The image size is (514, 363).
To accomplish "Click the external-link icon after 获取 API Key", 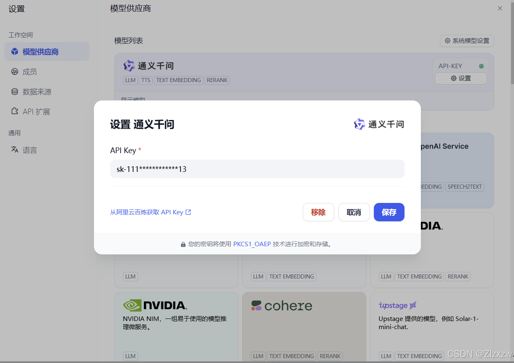I will tap(188, 212).
